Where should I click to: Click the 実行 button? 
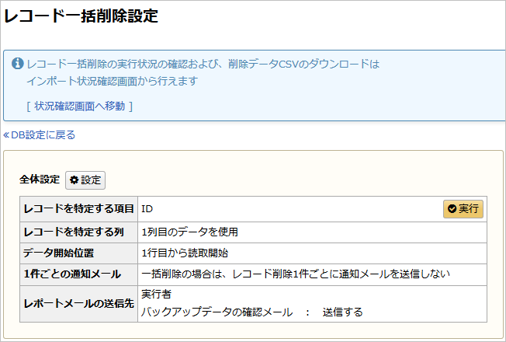(x=463, y=209)
